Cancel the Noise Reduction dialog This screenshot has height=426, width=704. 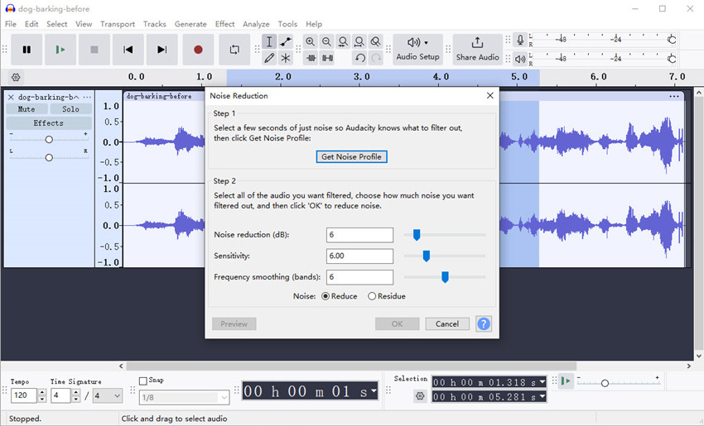pyautogui.click(x=447, y=323)
